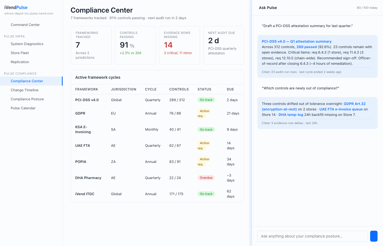Select the POPIA framework row
Viewport: 383px width, 246px height.
pos(157,162)
